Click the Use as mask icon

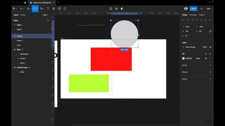coord(122,9)
